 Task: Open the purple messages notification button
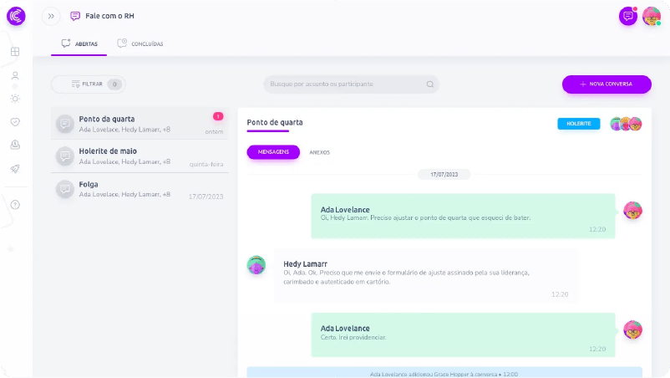click(628, 16)
